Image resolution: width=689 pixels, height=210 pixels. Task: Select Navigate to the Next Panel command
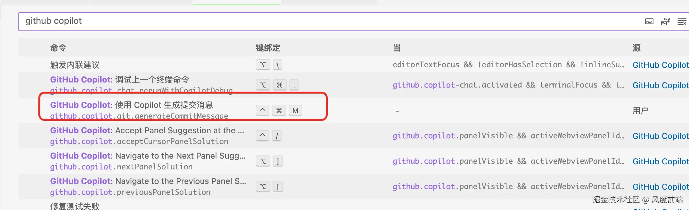pos(354,161)
